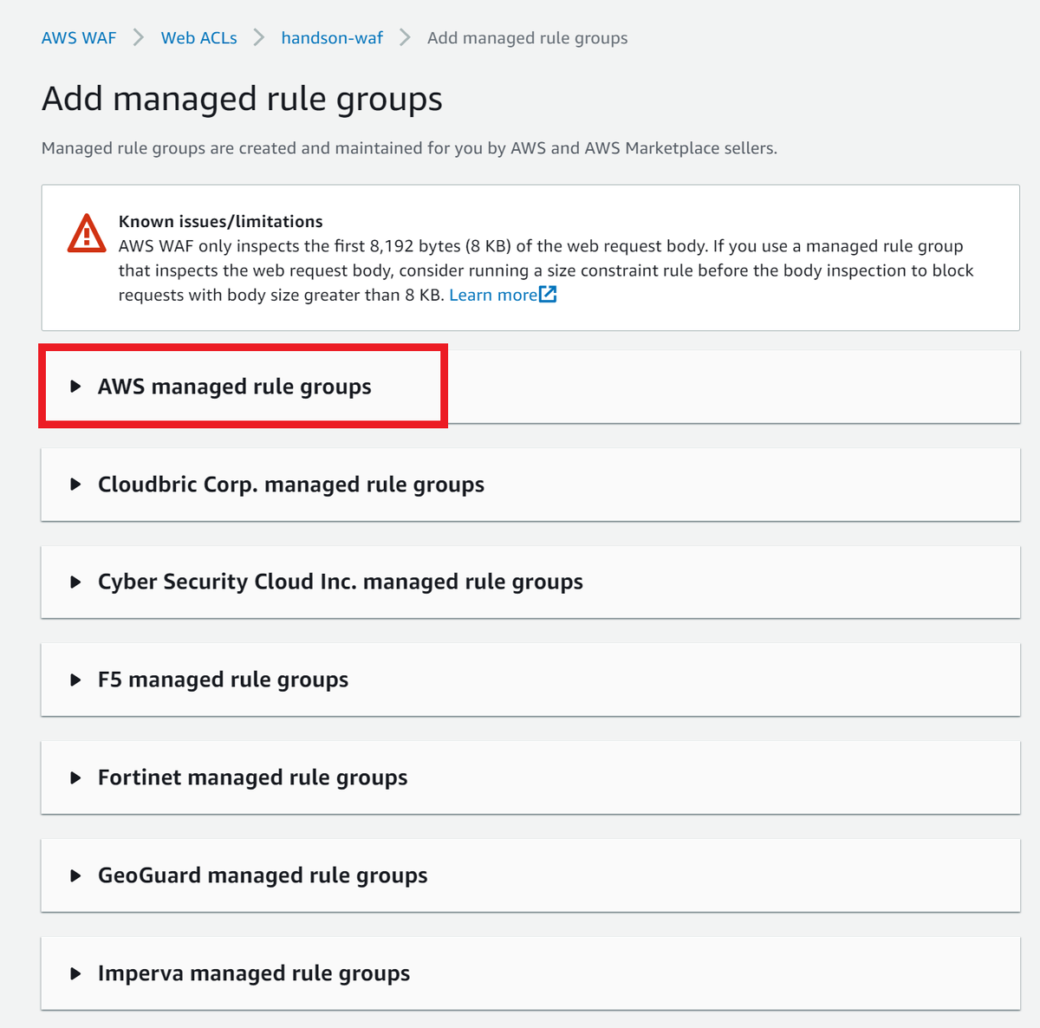1040x1028 pixels.
Task: Expand Cloudbric Corp. managed rule groups triangle
Action: [x=75, y=485]
